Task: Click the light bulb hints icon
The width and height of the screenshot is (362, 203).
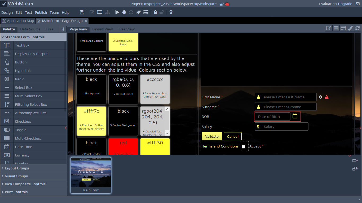Action: pos(171,12)
